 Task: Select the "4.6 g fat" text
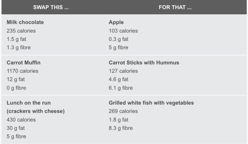pyautogui.click(x=118, y=80)
